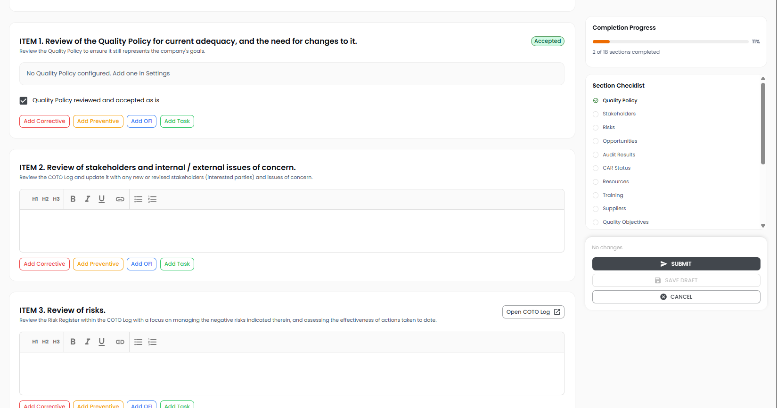Add Corrective action for Item 1

[44, 122]
